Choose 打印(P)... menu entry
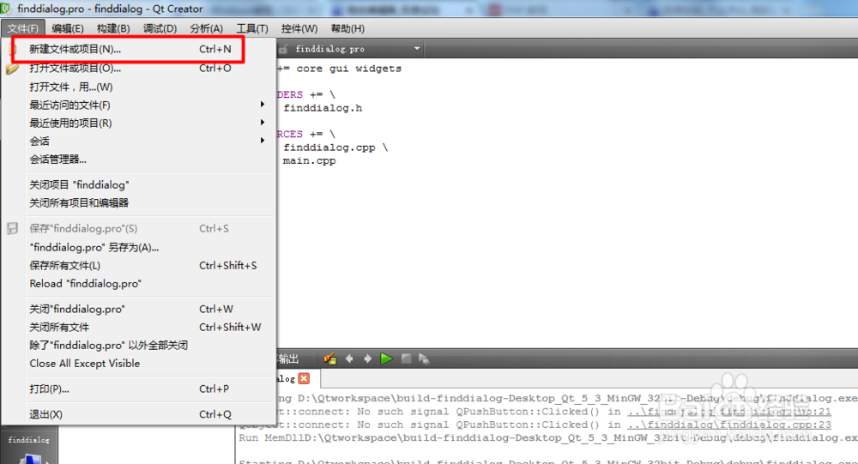 (138, 389)
